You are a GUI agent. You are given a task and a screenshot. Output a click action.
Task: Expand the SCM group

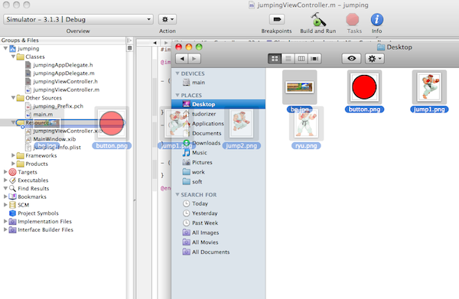(5, 205)
